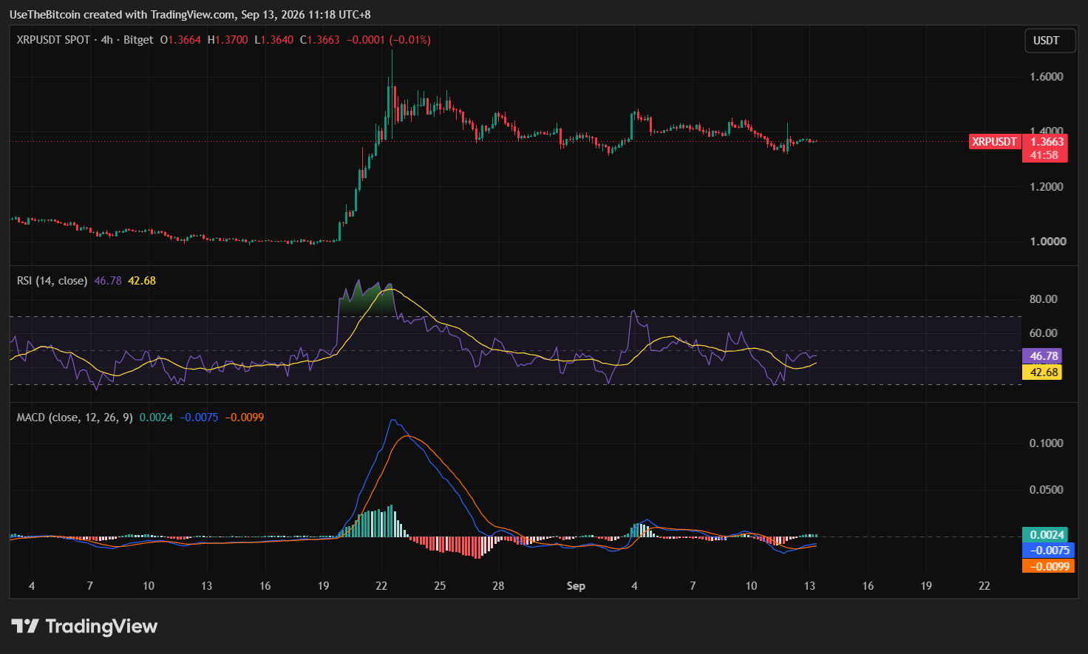
Task: Click the purple 46.78 RSI axis tag
Action: tap(1042, 356)
